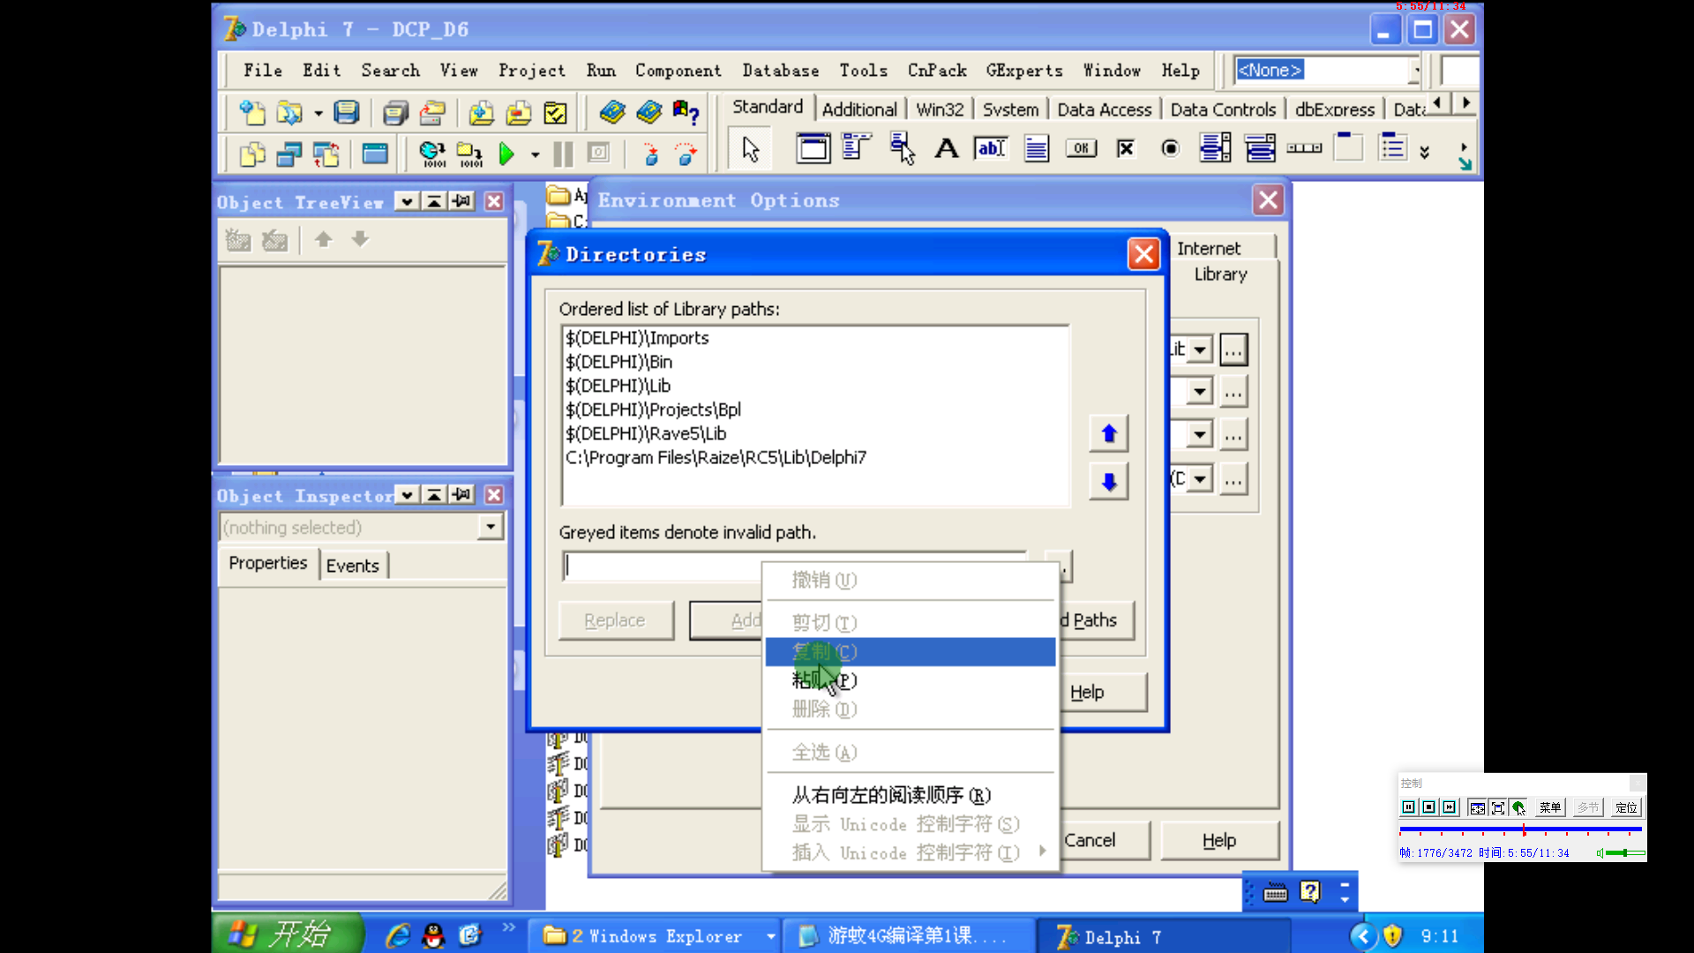Click the New Form toolbar icon
The width and height of the screenshot is (1694, 953).
coord(375,154)
